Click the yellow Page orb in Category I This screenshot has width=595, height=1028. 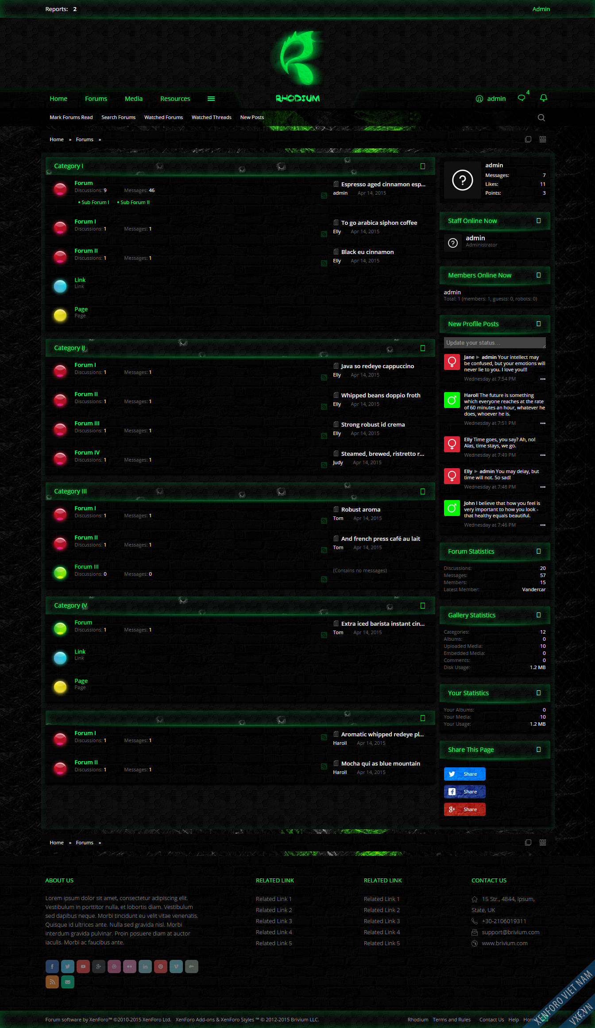(60, 315)
